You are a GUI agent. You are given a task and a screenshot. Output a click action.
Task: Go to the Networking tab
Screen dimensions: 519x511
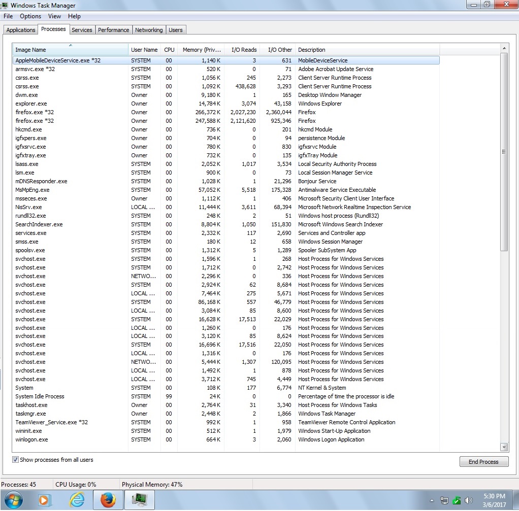click(149, 30)
